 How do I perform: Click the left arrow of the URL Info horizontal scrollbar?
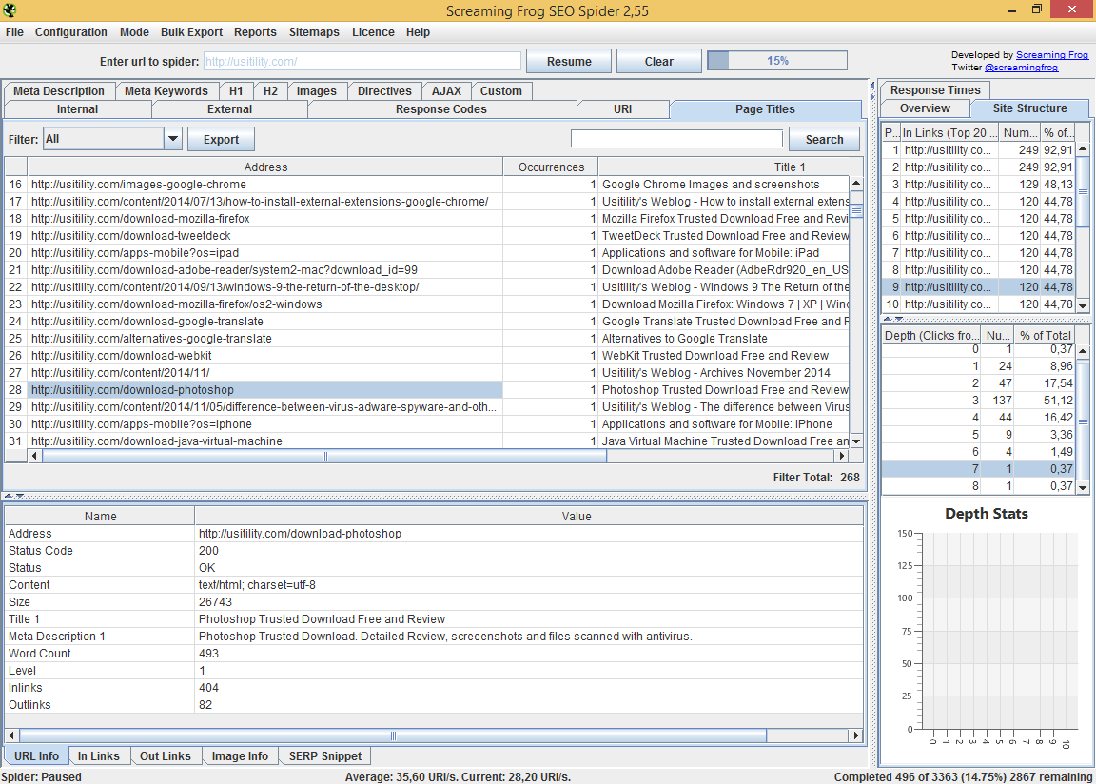(x=11, y=735)
